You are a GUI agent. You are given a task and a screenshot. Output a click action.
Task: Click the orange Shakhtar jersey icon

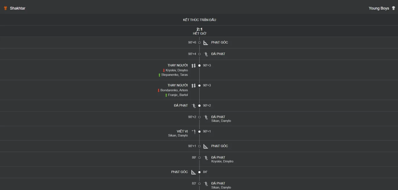pyautogui.click(x=5, y=8)
